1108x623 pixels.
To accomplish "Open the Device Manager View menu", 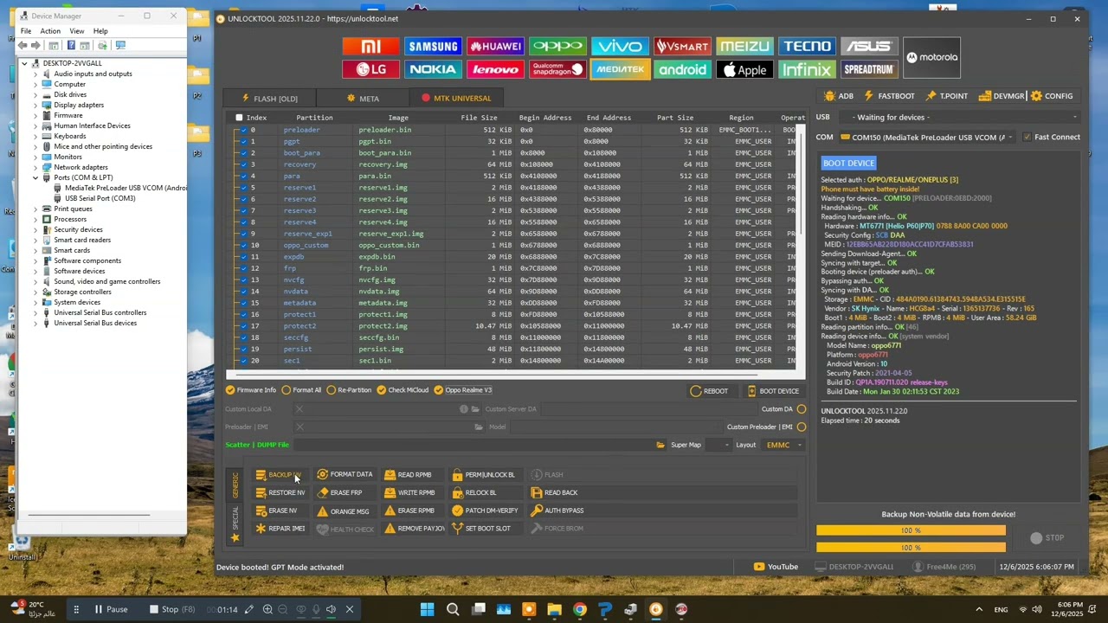I will (x=77, y=31).
